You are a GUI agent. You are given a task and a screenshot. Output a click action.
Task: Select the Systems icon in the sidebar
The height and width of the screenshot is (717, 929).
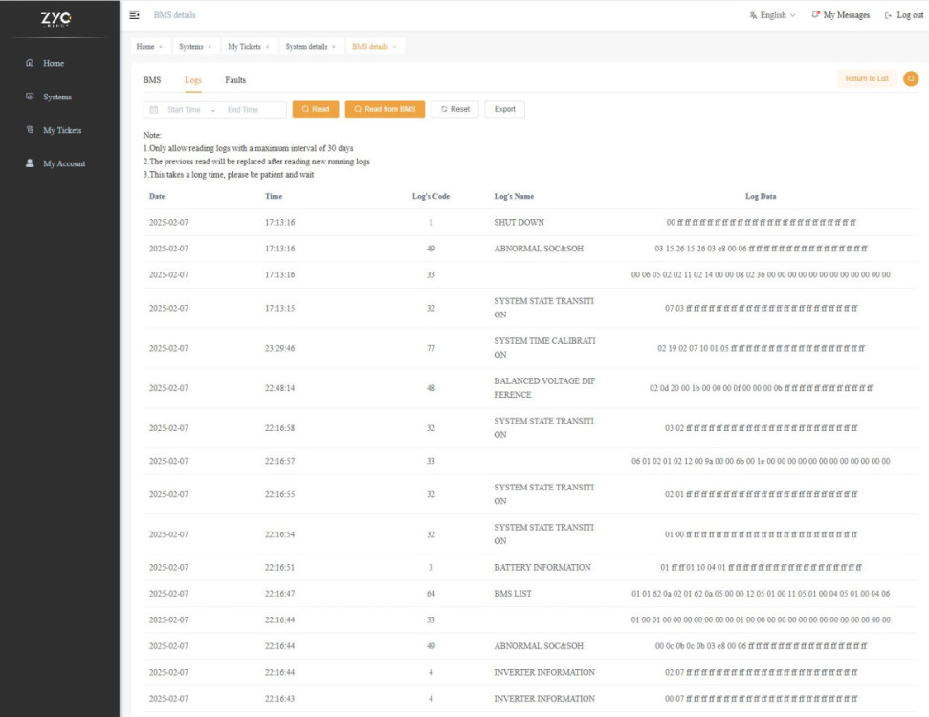tap(32, 97)
